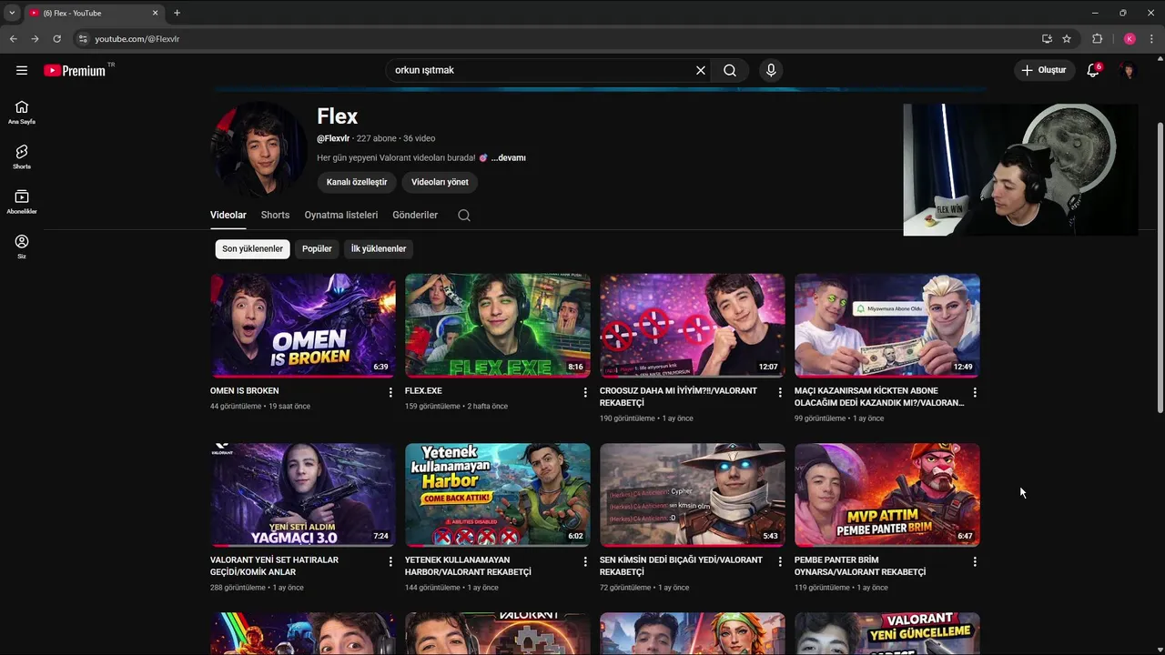Close the Flex - YouTube browser tab

[x=156, y=13]
